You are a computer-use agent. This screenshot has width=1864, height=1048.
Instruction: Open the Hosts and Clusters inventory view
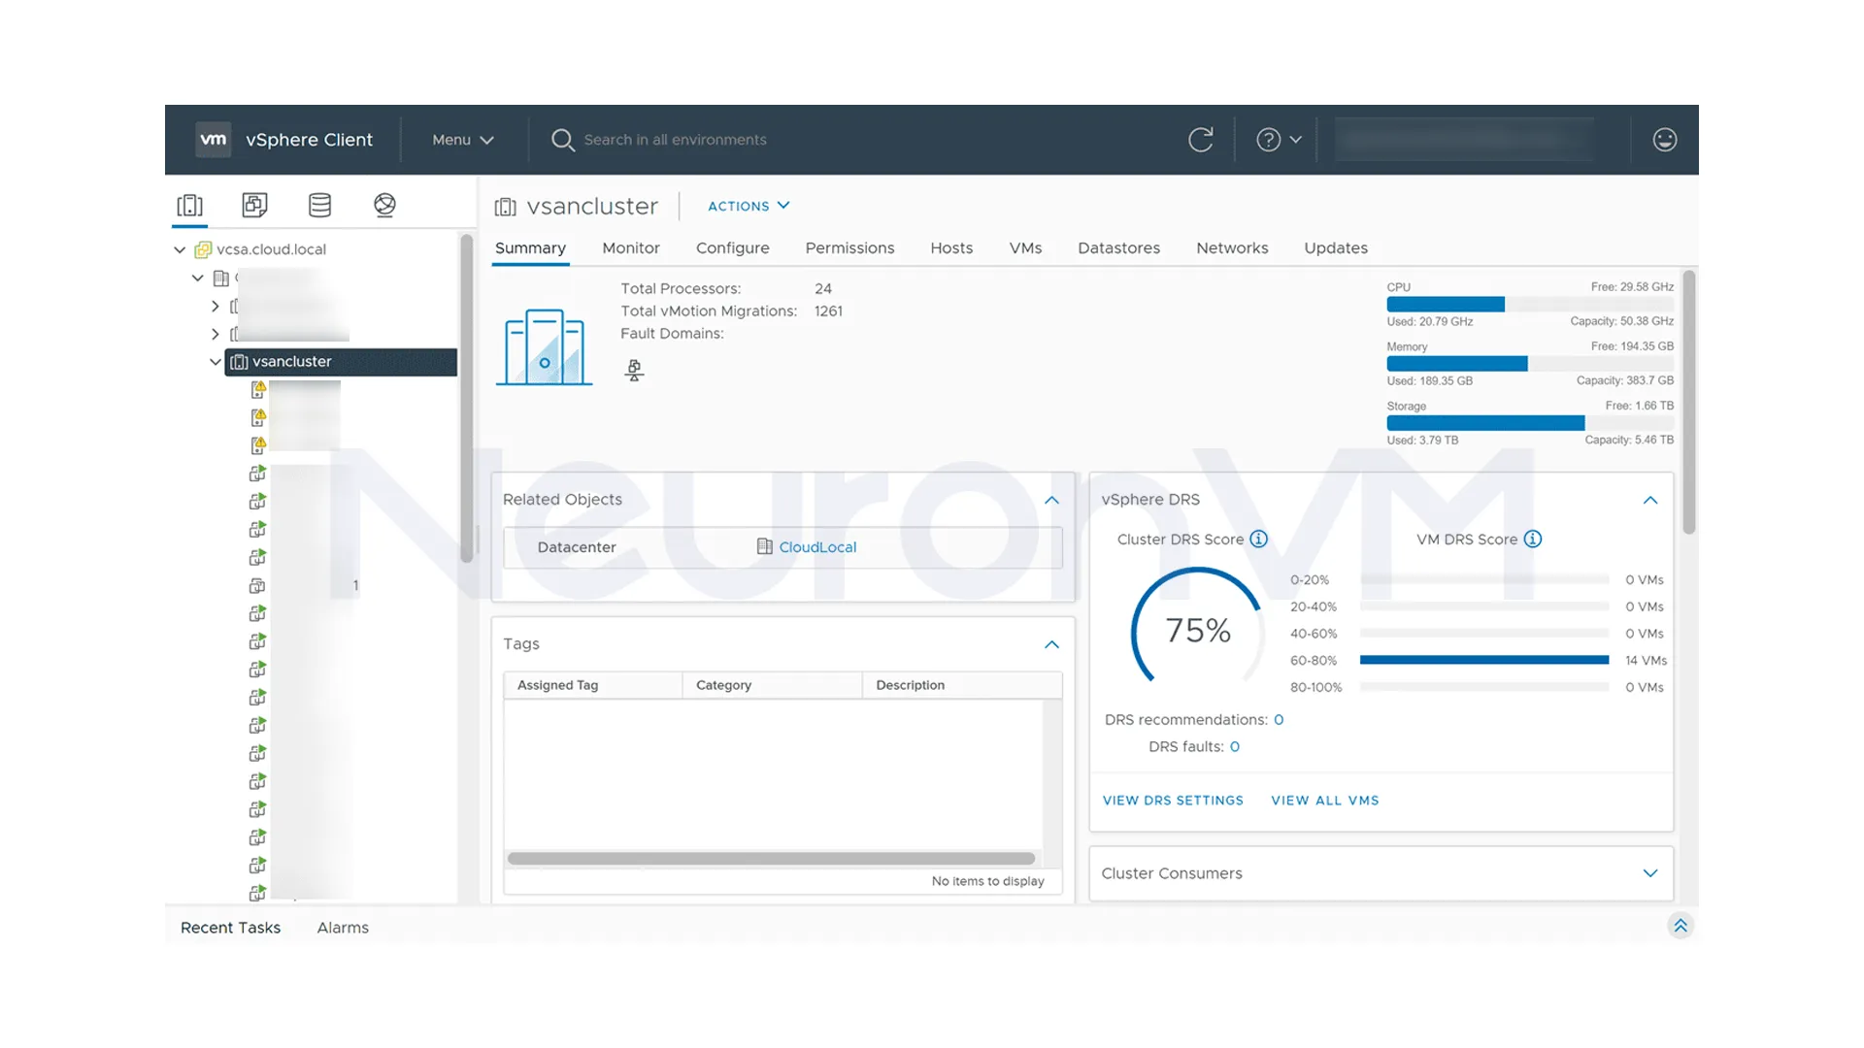tap(189, 205)
